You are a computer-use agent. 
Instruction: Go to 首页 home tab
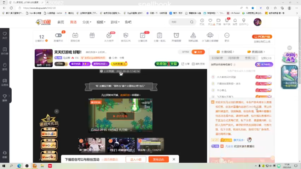61,22
